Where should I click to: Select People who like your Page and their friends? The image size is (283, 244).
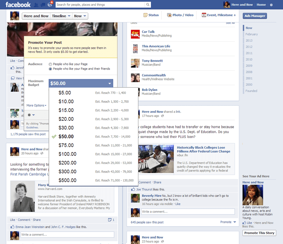coord(50,69)
